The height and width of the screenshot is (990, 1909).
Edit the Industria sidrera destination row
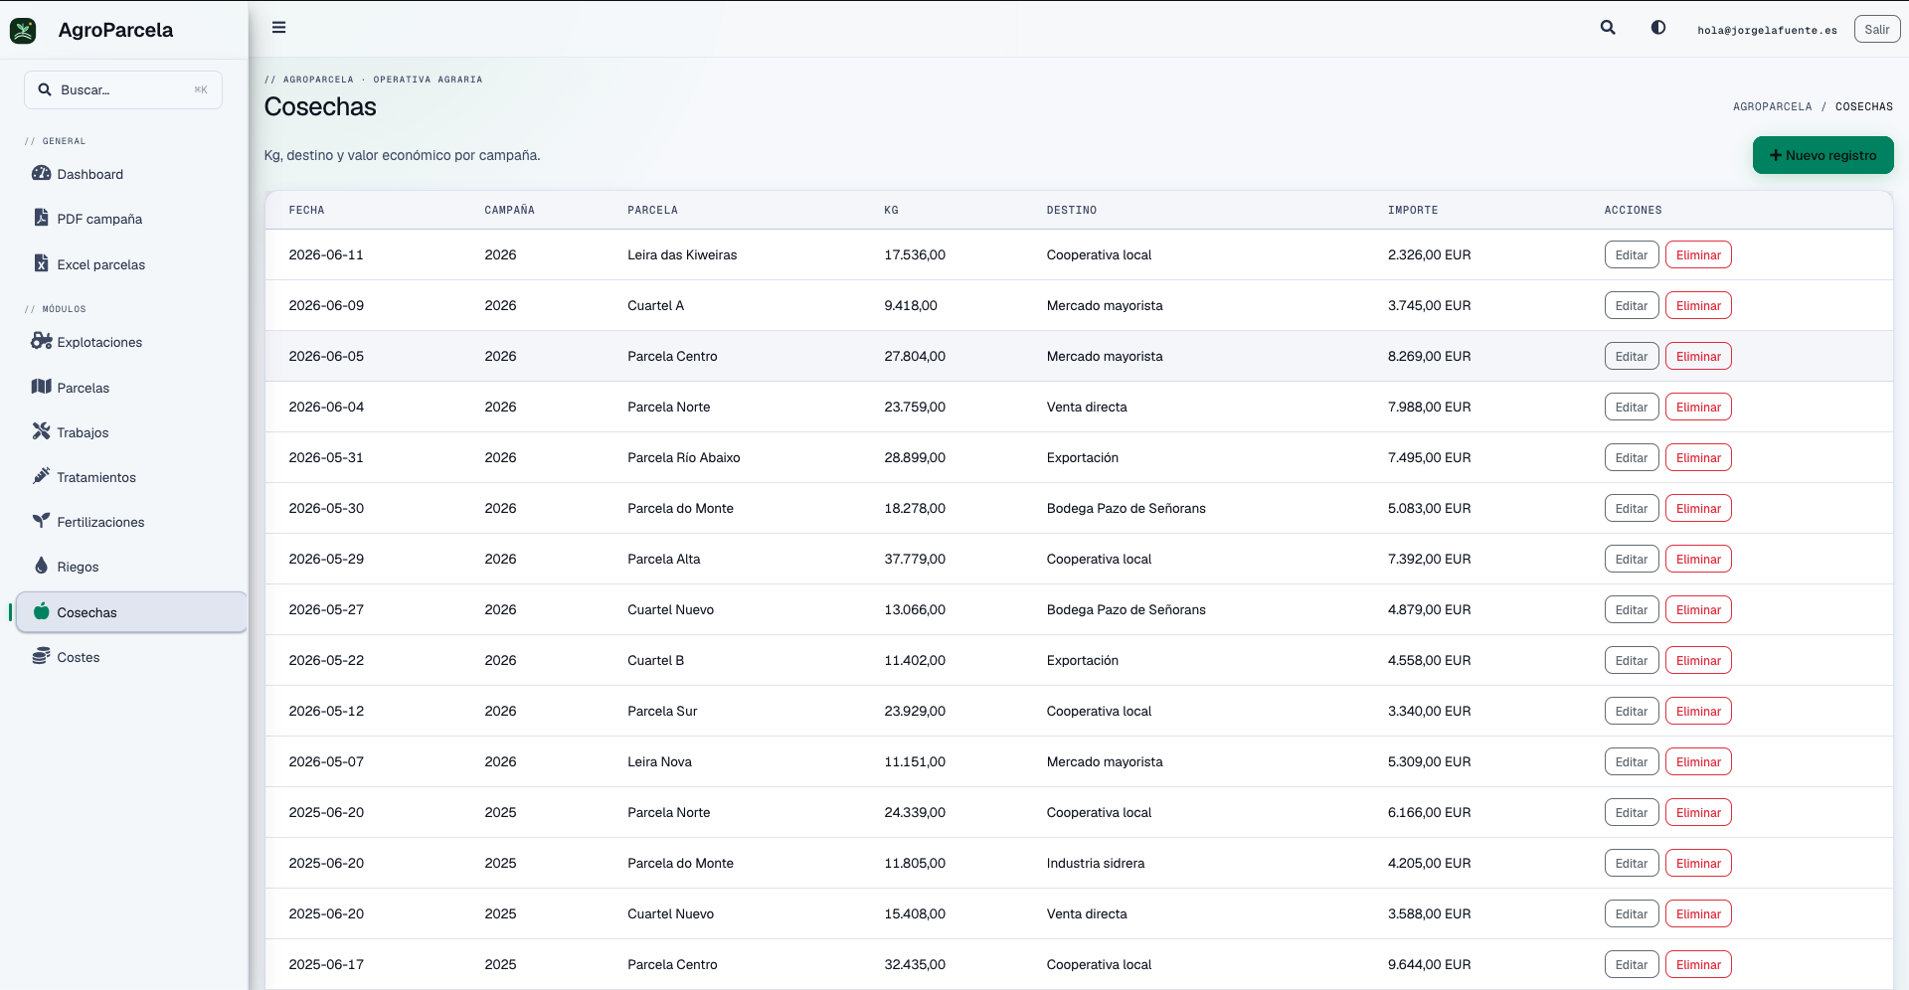click(x=1632, y=863)
